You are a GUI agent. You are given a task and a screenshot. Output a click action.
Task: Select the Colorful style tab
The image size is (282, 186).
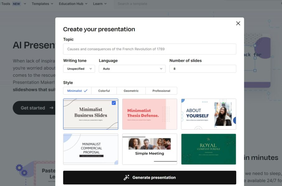pos(104,91)
